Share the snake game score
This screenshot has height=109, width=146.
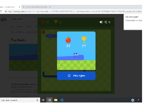click(x=106, y=22)
